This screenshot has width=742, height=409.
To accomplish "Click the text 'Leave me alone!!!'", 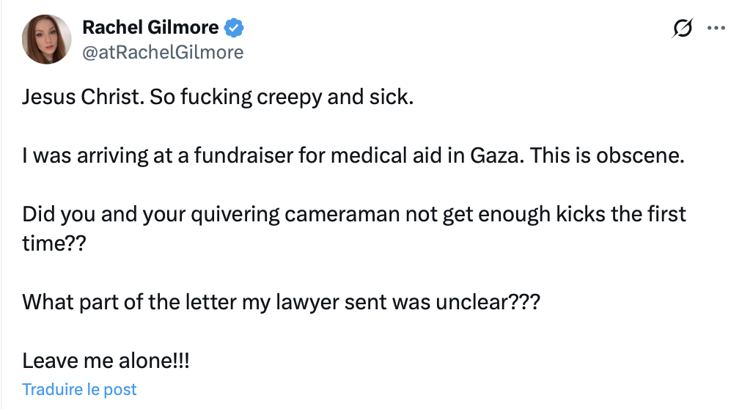I will click(x=106, y=361).
